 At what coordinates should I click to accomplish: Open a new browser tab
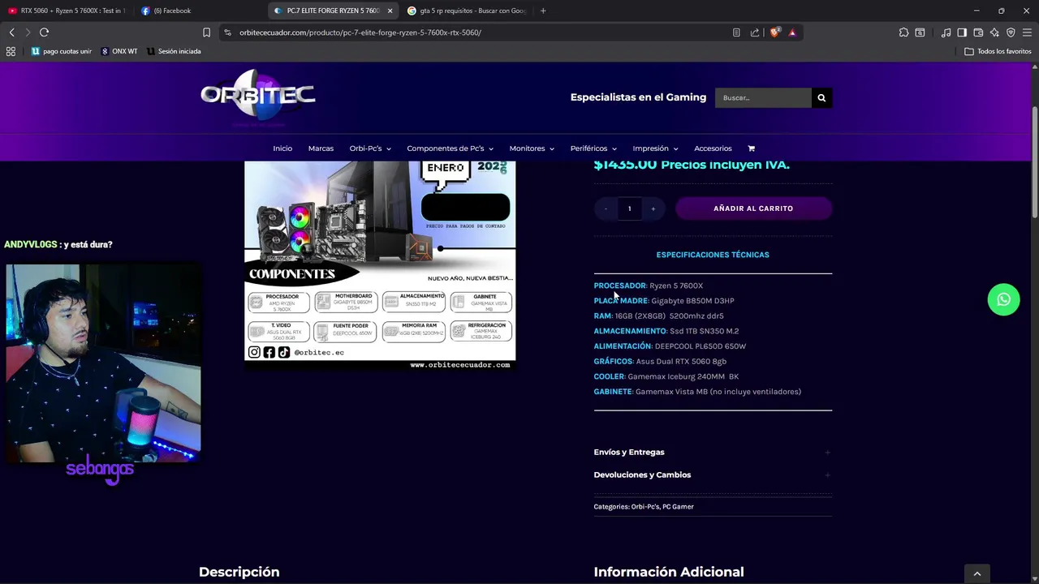[x=543, y=11]
